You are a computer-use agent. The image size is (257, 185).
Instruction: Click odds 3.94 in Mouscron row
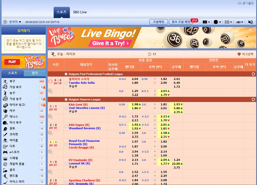coord(135,152)
